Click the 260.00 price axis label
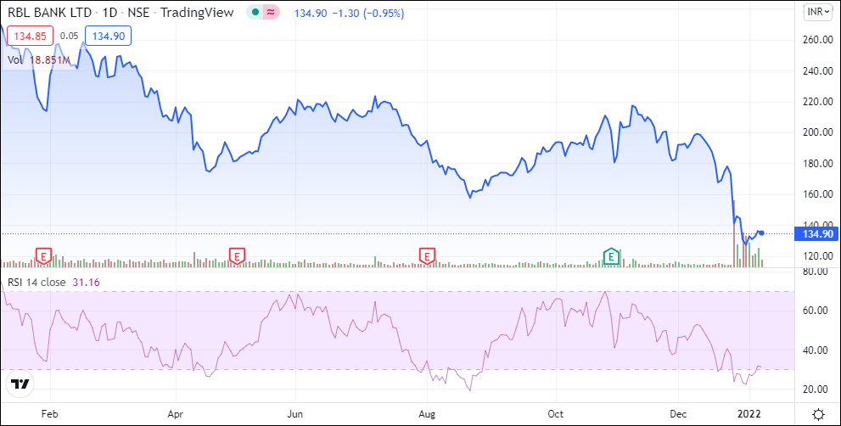Viewport: 841px width, 426px height. click(817, 40)
